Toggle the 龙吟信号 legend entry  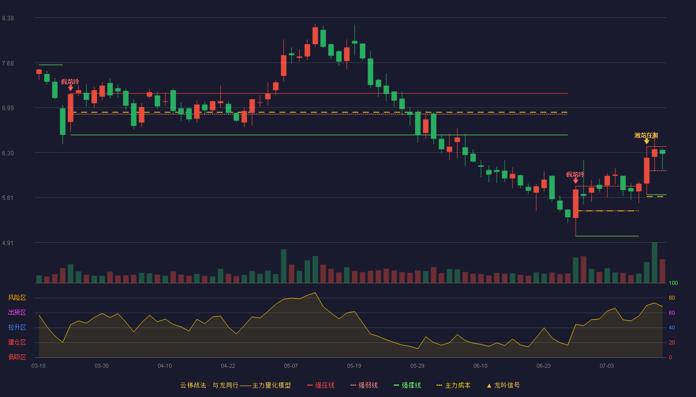(x=503, y=385)
